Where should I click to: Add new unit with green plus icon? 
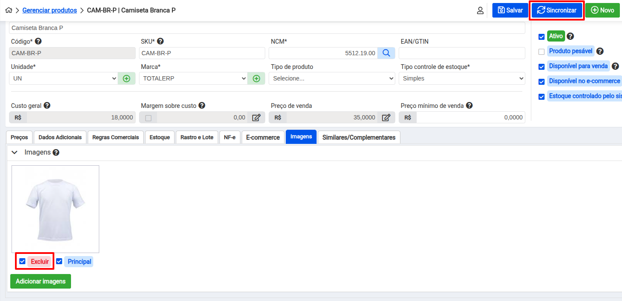point(127,78)
